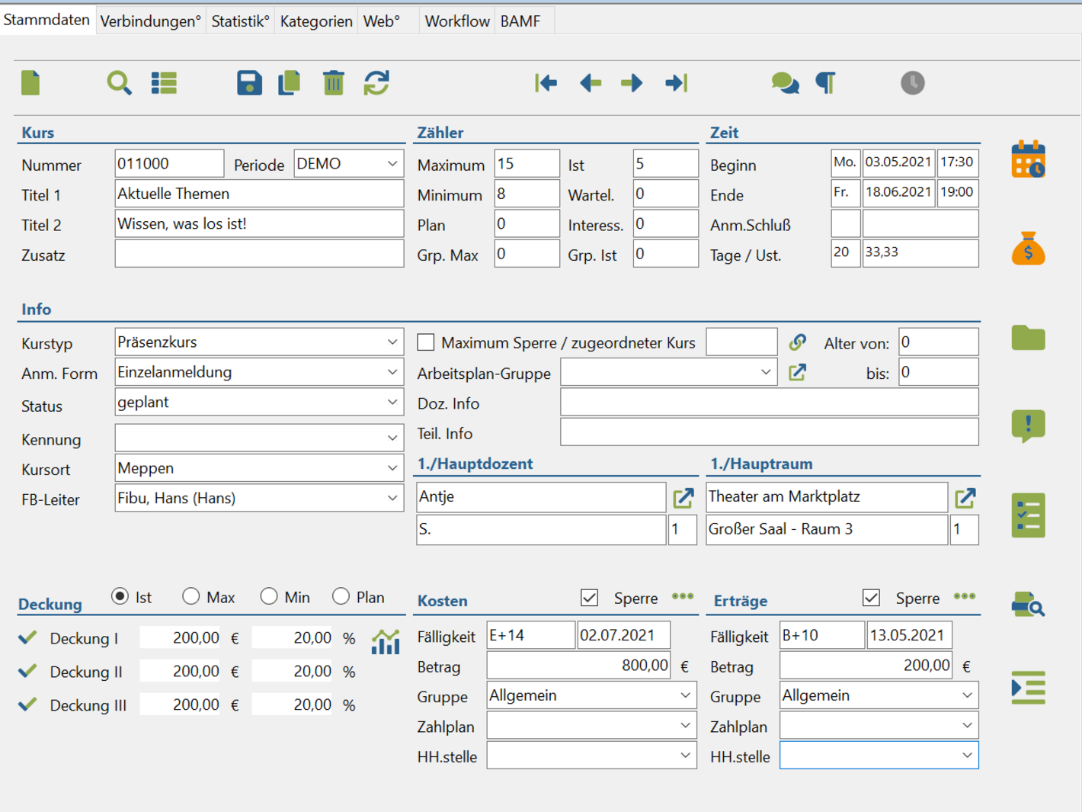Screen dimensions: 1082x812
Task: Show Deckung chart icon
Action: (386, 642)
